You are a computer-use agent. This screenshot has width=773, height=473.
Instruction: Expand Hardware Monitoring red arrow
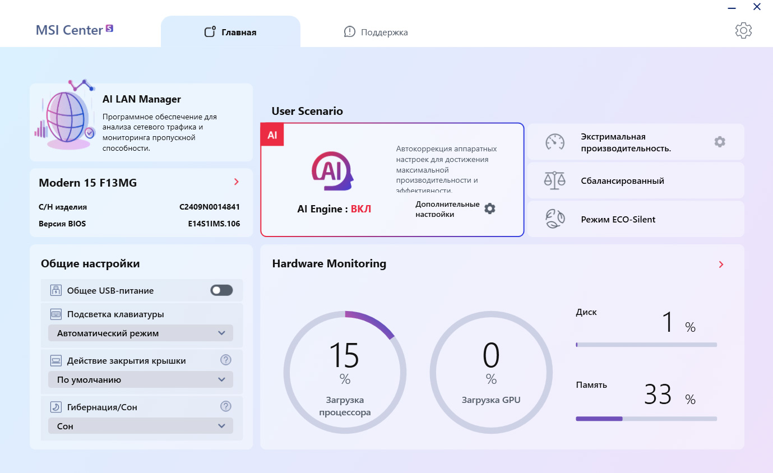pyautogui.click(x=721, y=265)
